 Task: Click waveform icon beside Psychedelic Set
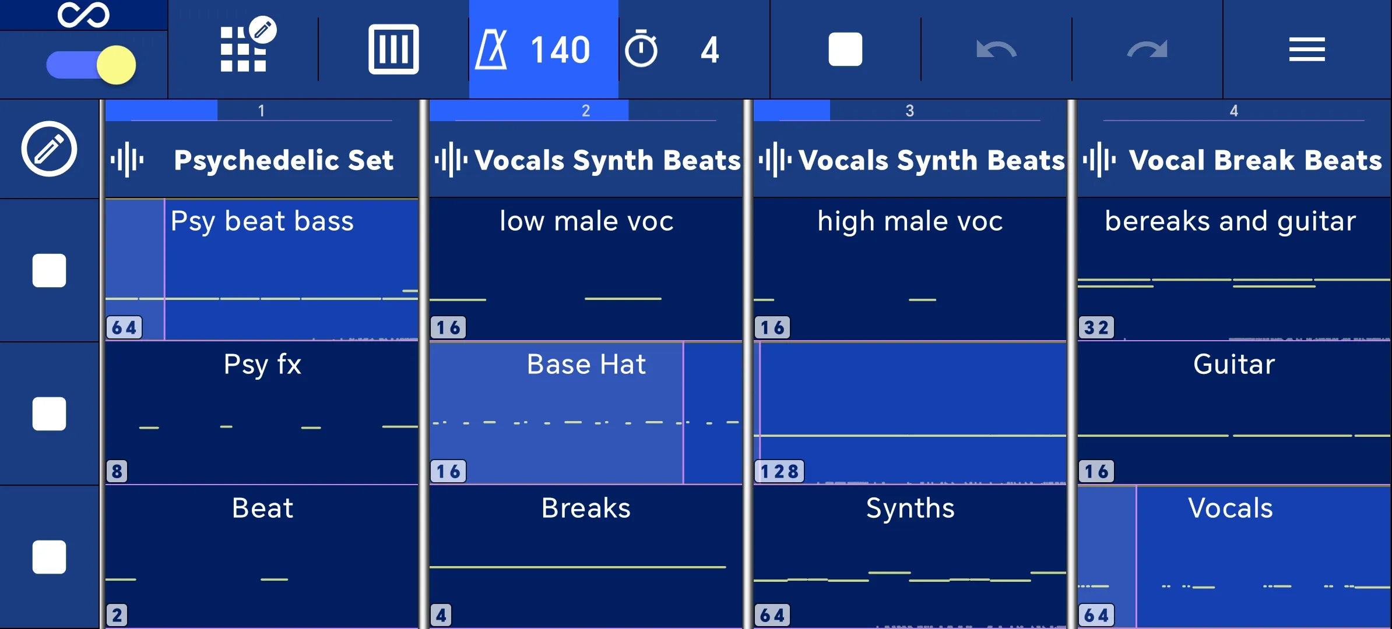coord(127,160)
